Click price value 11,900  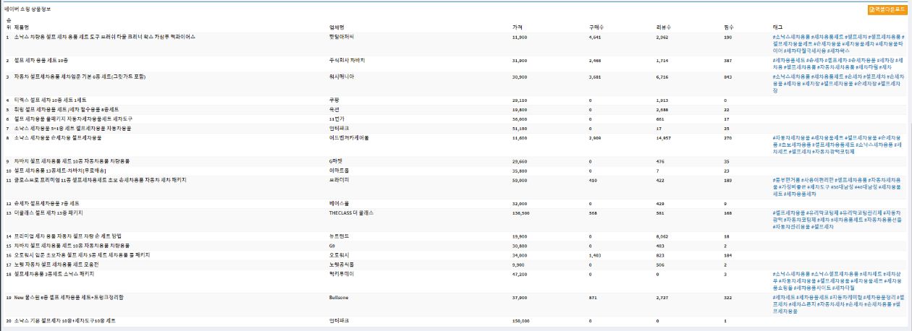[519, 36]
